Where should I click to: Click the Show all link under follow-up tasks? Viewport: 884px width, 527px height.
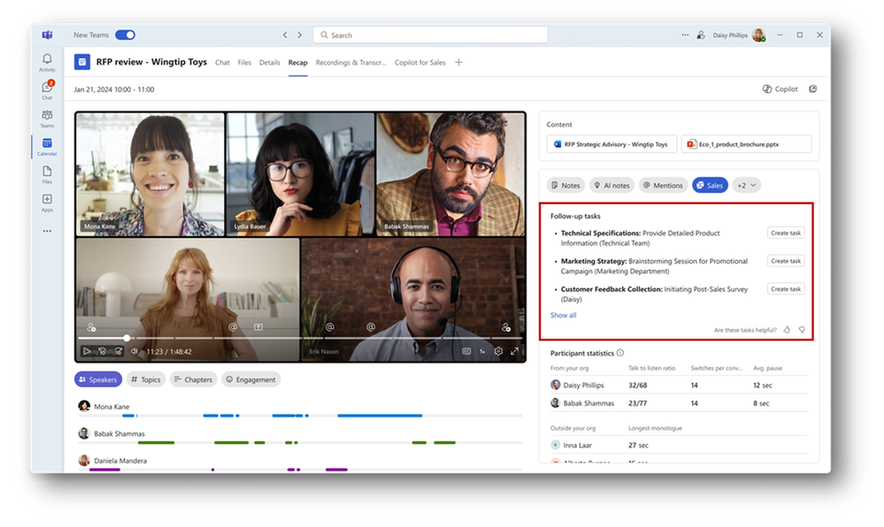coord(563,315)
